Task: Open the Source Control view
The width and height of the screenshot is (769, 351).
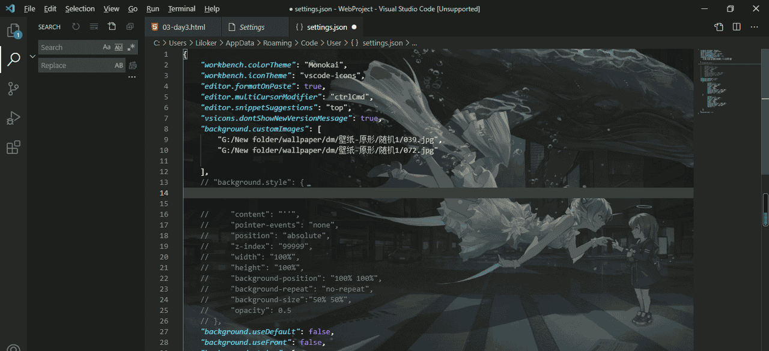Action: coord(13,89)
